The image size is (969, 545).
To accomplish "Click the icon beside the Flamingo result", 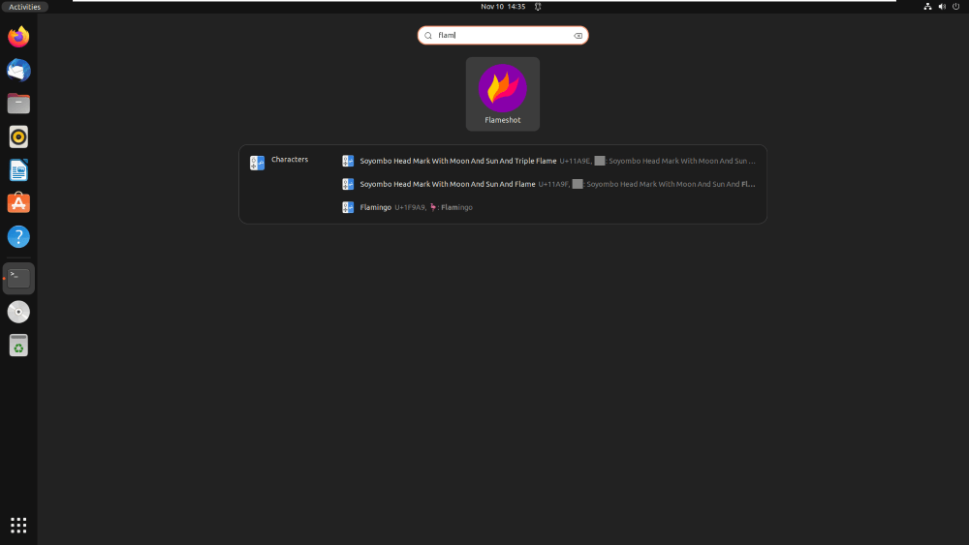I will pyautogui.click(x=348, y=207).
